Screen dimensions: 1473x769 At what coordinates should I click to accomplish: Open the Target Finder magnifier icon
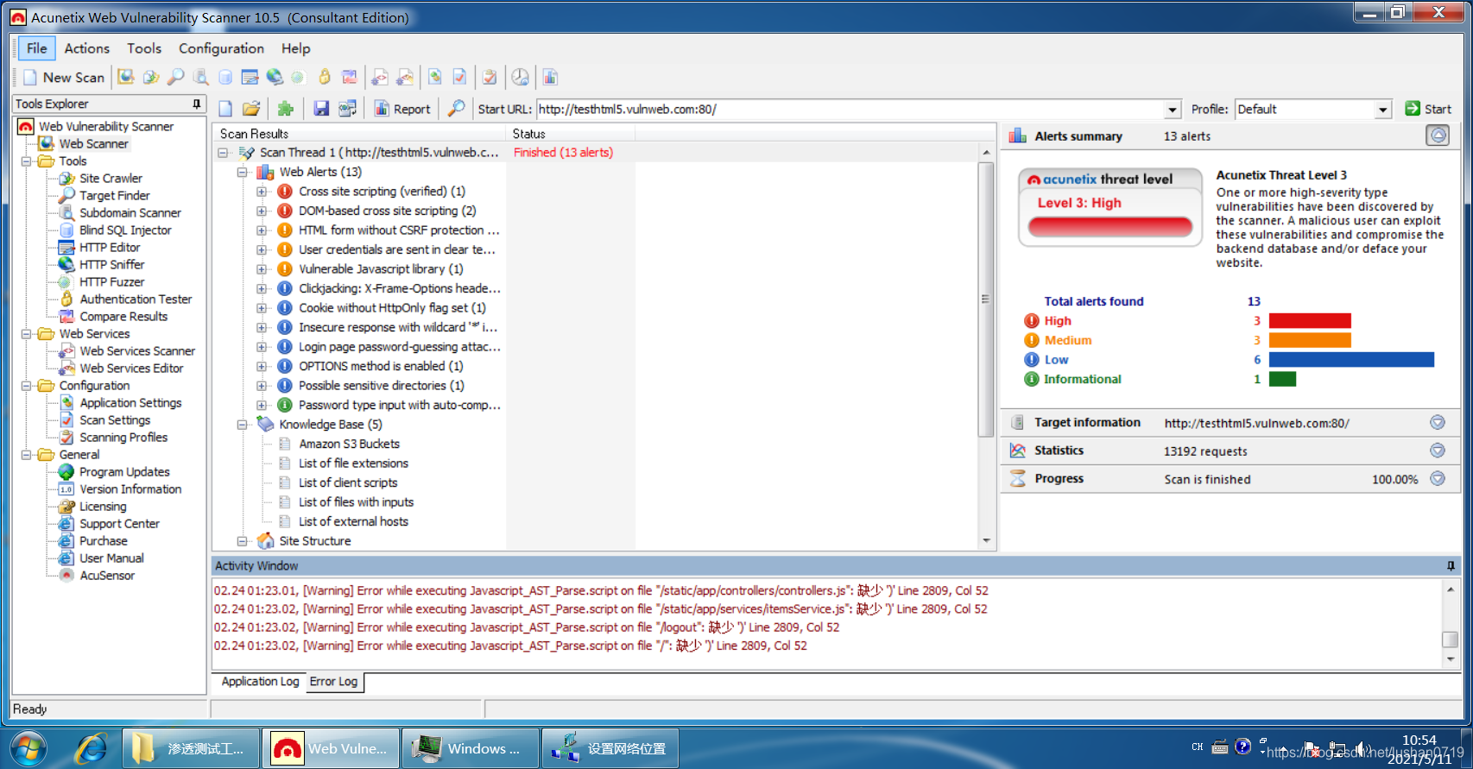pyautogui.click(x=175, y=78)
